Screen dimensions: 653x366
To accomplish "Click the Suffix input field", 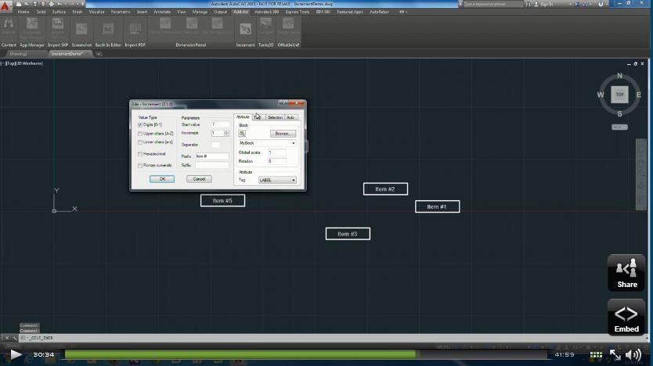I will tap(211, 165).
